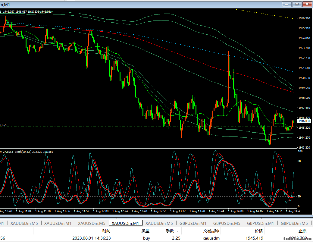Sort orders by the 交易品种 column header

tap(211, 231)
